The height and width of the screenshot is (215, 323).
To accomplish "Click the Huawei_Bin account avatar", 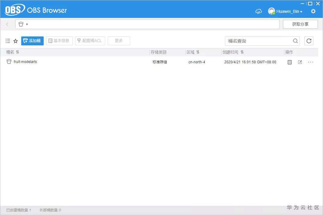I will point(272,11).
